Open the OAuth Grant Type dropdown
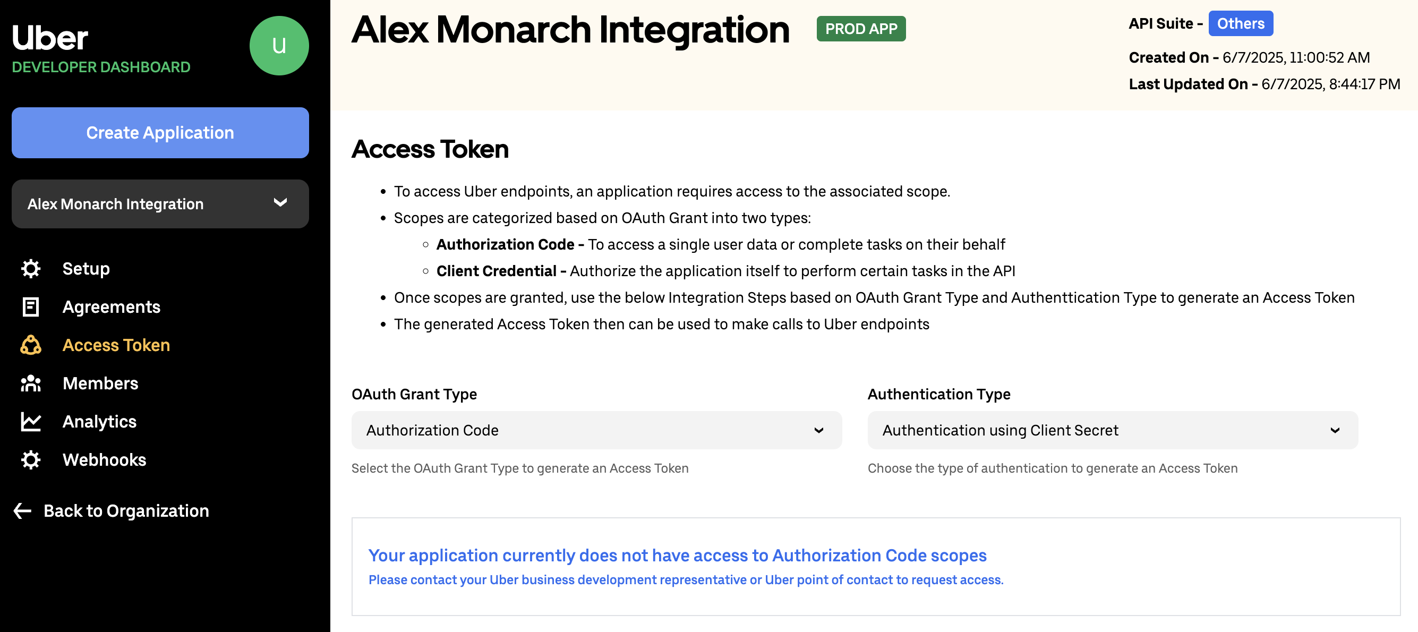This screenshot has height=632, width=1418. tap(596, 430)
